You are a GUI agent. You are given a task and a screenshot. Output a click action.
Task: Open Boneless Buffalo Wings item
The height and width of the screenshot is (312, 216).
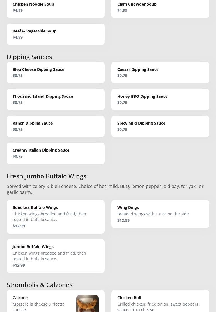[x=56, y=216]
